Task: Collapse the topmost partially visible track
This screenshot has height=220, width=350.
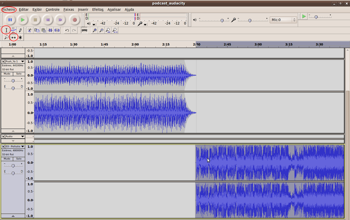Action: pyautogui.click(x=13, y=56)
